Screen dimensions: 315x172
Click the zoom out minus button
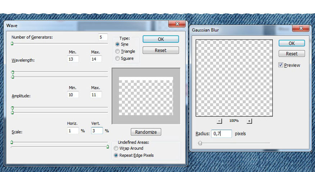tap(219, 121)
